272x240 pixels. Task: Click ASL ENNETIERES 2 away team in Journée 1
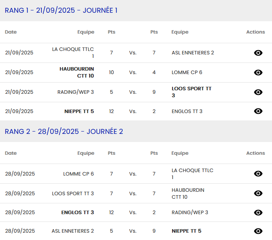193,53
